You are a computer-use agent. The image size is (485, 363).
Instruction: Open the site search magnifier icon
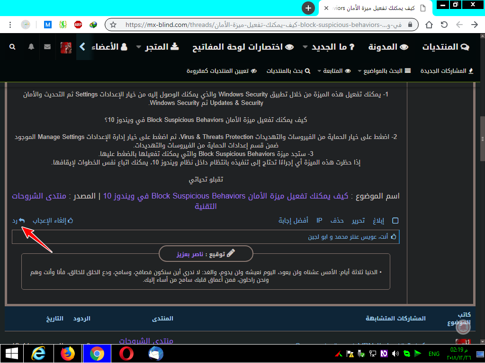pos(12,47)
